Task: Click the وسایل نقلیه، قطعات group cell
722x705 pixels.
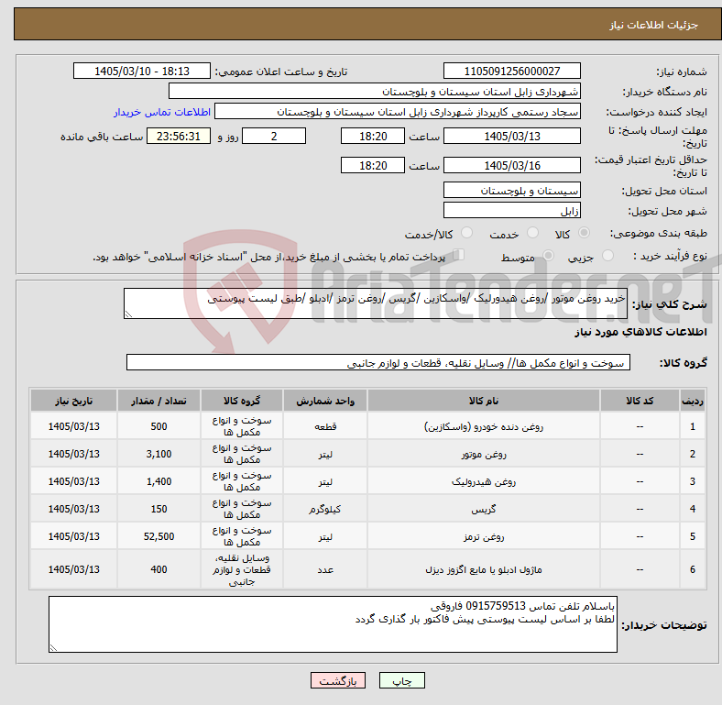Action: [242, 569]
